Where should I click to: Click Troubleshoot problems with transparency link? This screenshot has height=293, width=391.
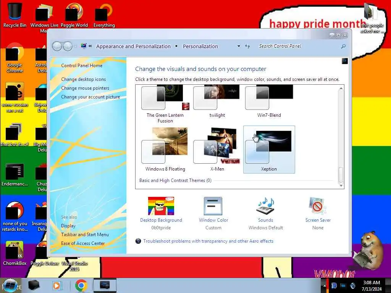[208, 241]
